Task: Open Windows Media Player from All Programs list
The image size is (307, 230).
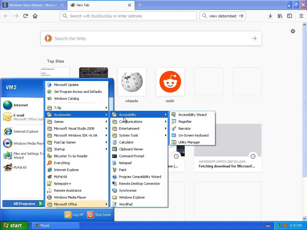Action: pyautogui.click(x=77, y=197)
